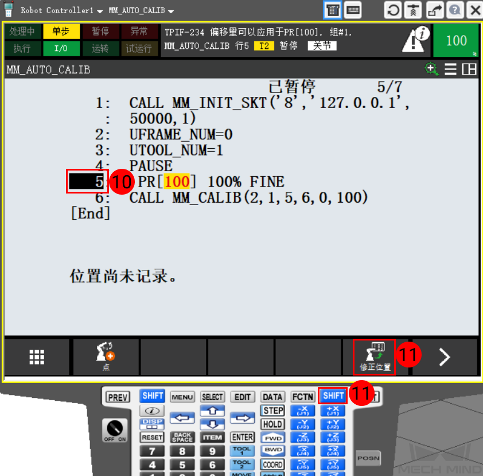This screenshot has width=483, height=476.
Task: Click the COORD key
Action: [x=273, y=465]
